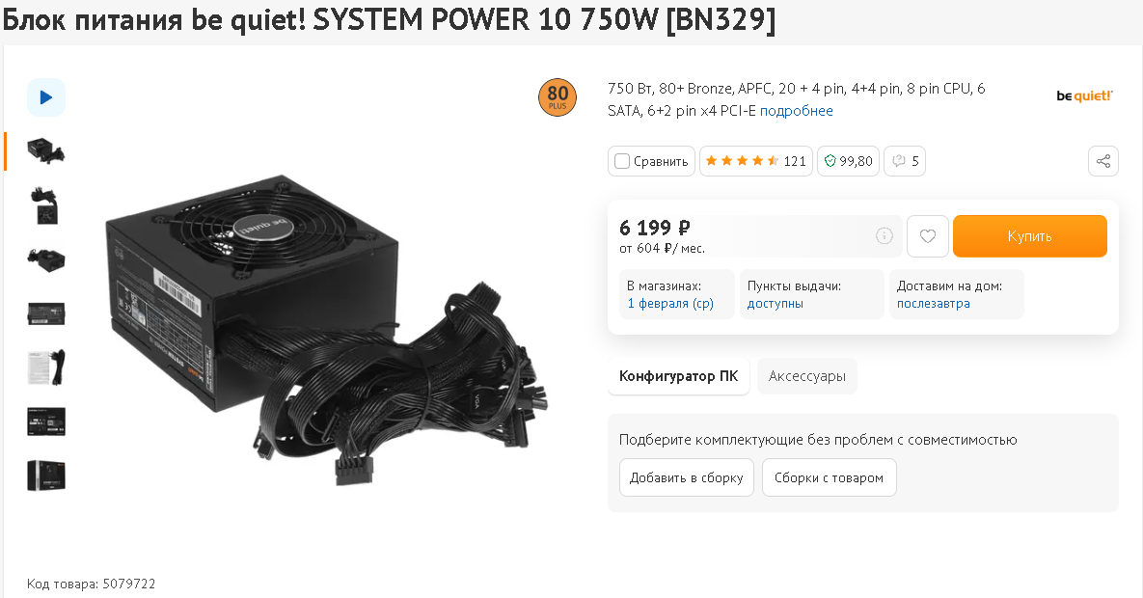Click the share icon

pos(1102,161)
